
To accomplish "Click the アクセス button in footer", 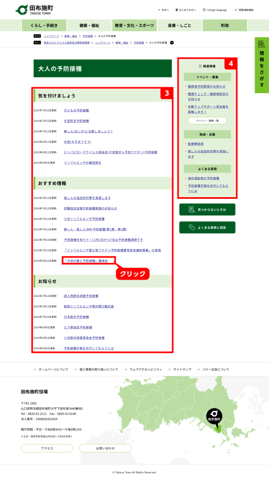I will click(47, 448).
